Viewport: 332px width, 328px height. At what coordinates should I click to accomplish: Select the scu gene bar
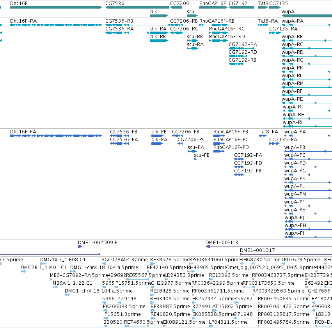pyautogui.click(x=192, y=16)
